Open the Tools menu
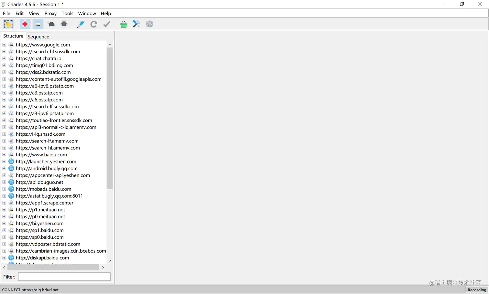The height and width of the screenshot is (294, 489). click(x=67, y=13)
